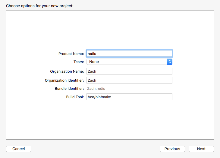This screenshot has width=220, height=158.
Task: Click the word "redis" in Product Name
Action: tap(92, 54)
